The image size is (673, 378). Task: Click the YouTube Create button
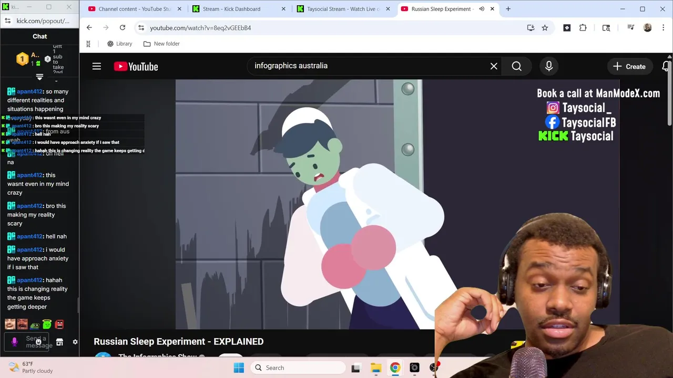[x=629, y=66]
